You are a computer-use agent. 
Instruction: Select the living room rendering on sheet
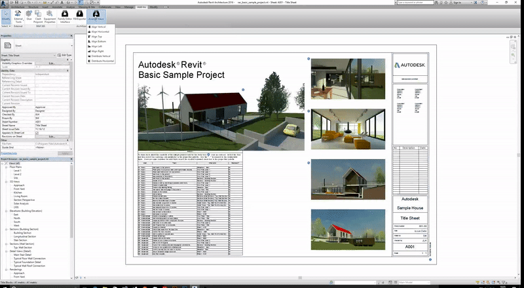coord(348,129)
